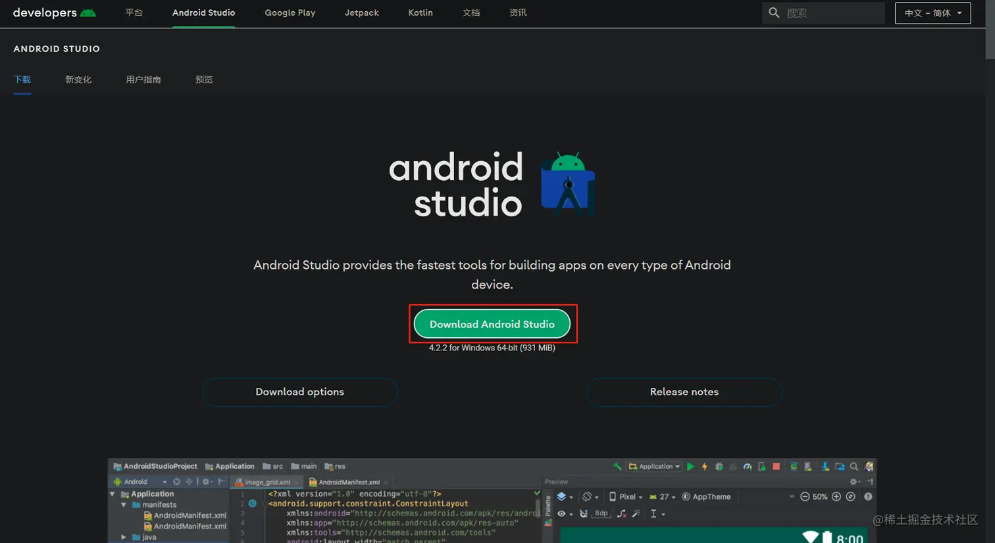The width and height of the screenshot is (995, 543).
Task: Open the Kotlin navigation item
Action: tap(420, 12)
